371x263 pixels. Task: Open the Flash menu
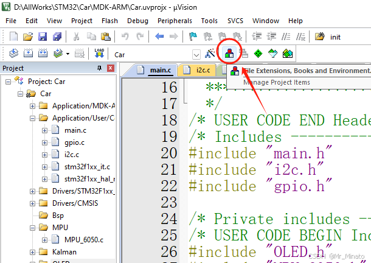click(109, 21)
